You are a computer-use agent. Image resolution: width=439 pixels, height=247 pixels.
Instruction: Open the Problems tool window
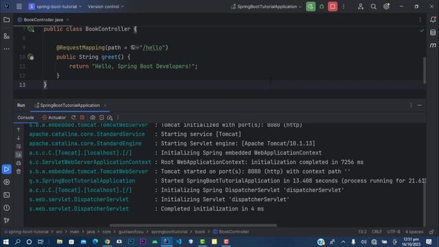(x=6, y=208)
